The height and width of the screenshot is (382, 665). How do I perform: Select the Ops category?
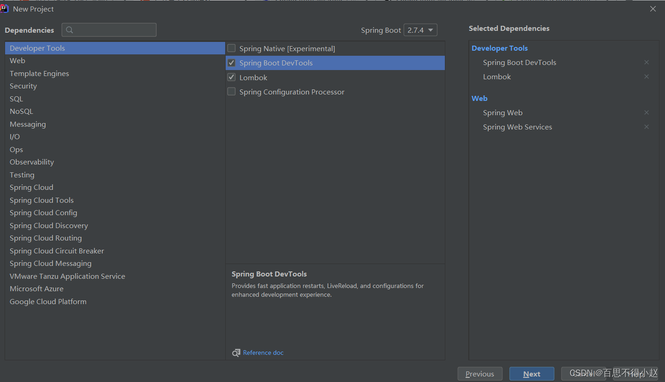[115, 149]
